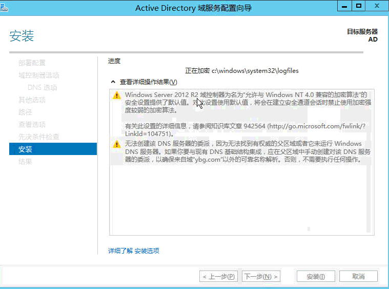
Task: Collapse the 查看详细操作结果 section
Action: click(113, 82)
